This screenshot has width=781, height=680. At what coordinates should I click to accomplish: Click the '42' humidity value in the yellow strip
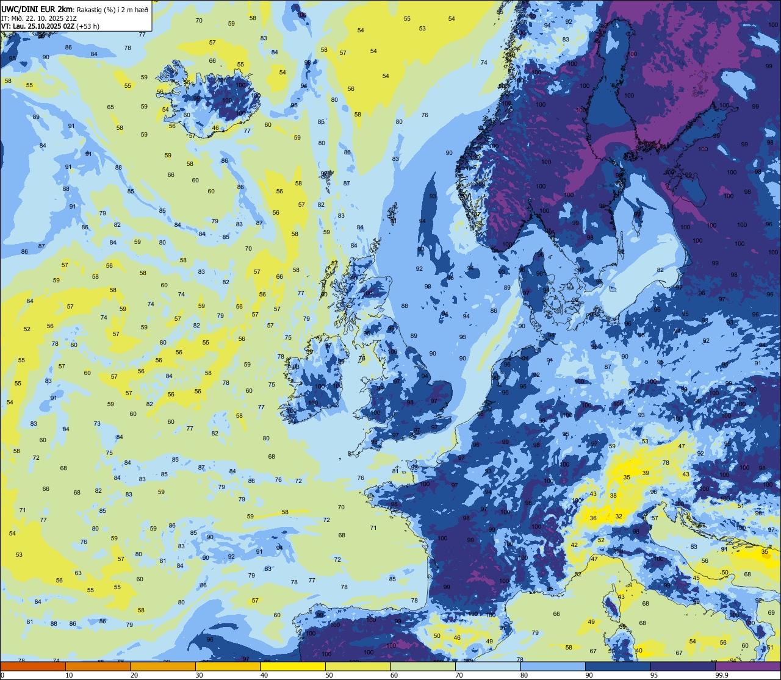tap(574, 545)
